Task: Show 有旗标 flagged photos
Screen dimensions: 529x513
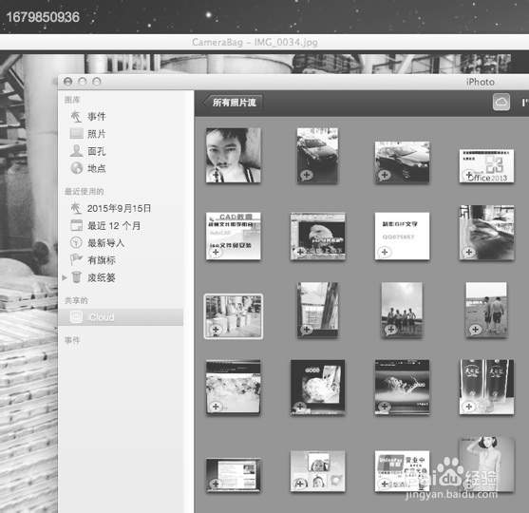Action: click(102, 260)
